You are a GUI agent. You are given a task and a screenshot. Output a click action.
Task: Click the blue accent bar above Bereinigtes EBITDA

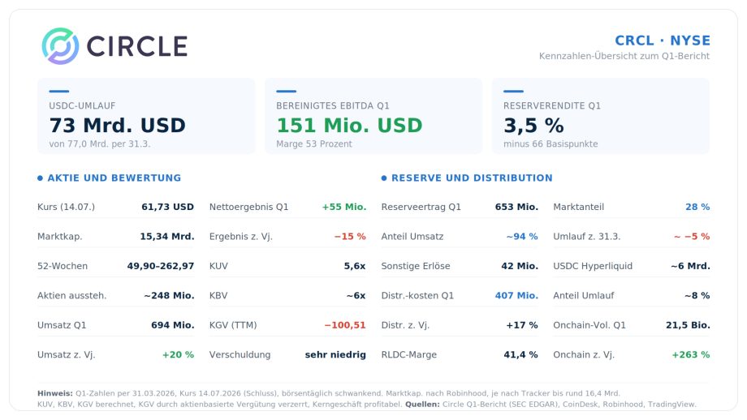[287, 91]
